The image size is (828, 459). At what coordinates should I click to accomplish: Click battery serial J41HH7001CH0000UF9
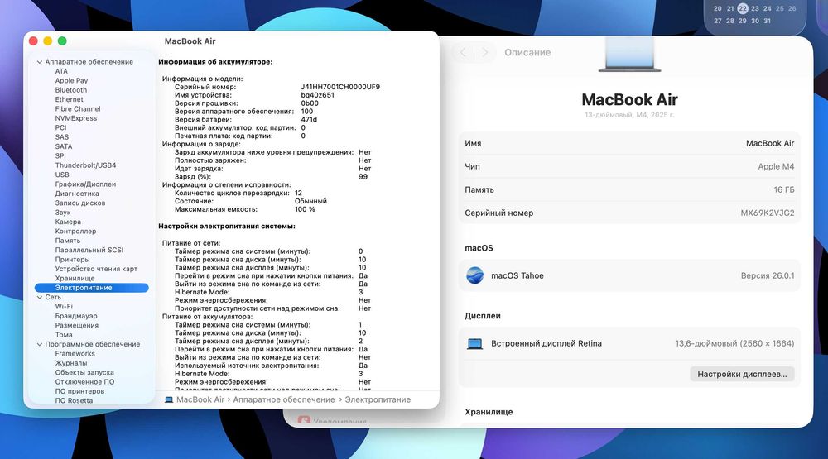point(340,87)
